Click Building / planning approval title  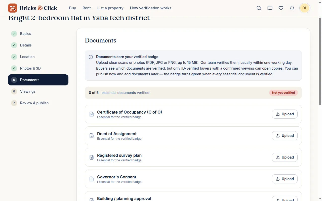coord(124,198)
